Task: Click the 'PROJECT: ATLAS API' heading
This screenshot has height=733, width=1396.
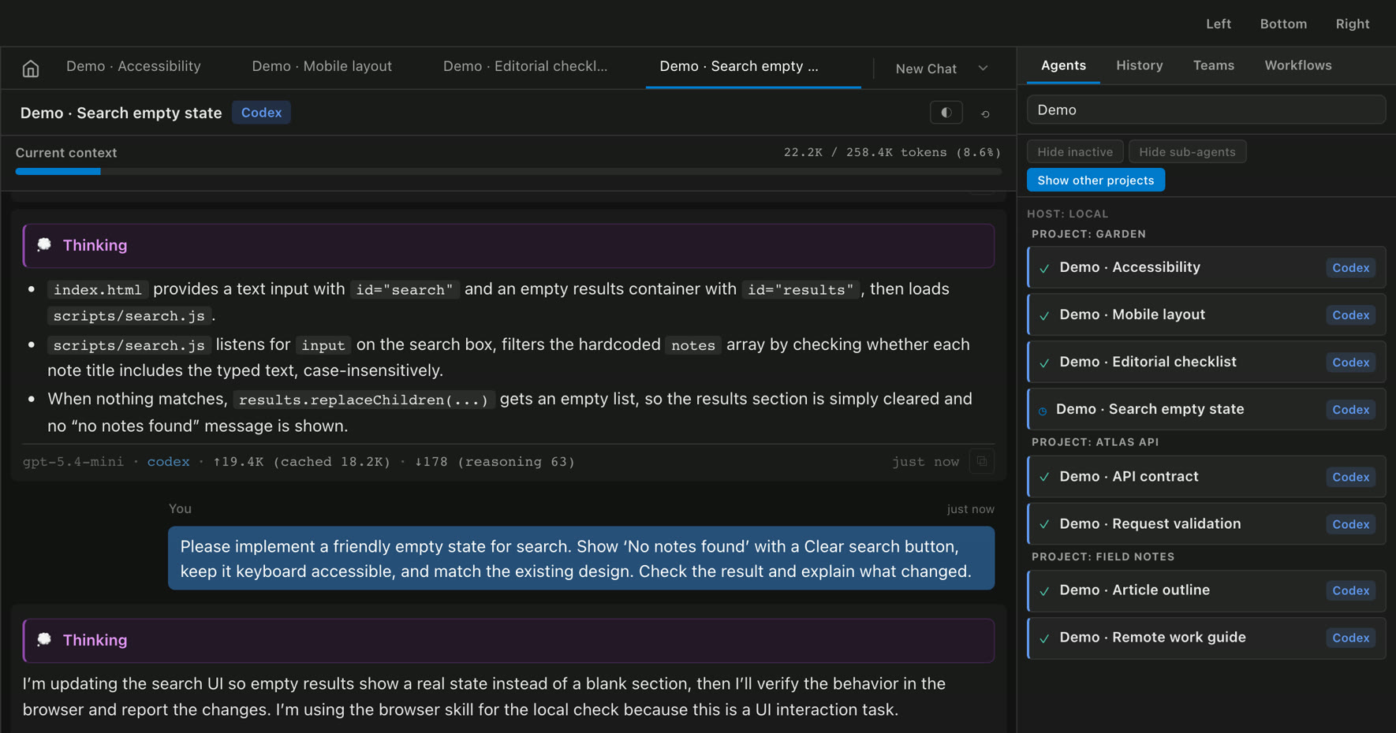Action: pyautogui.click(x=1095, y=442)
